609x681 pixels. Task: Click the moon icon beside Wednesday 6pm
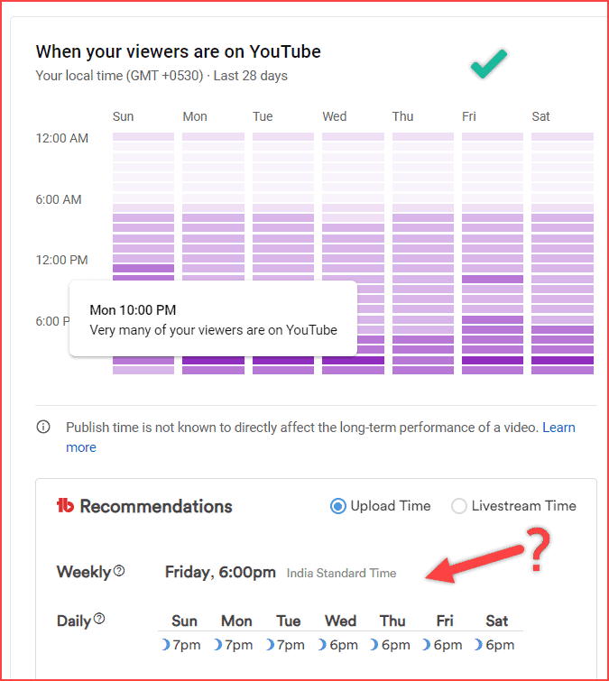point(322,645)
